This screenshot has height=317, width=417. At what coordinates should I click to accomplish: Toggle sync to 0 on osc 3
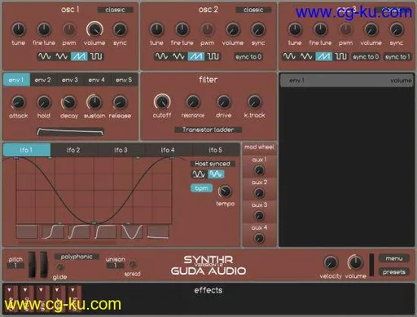pyautogui.click(x=366, y=57)
